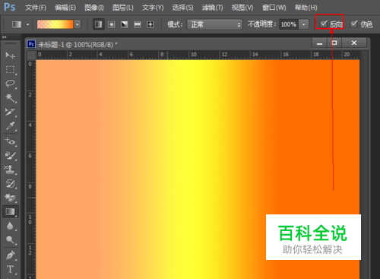This screenshot has width=380, height=279.
Task: Expand the gradient picker arrow
Action: point(78,24)
